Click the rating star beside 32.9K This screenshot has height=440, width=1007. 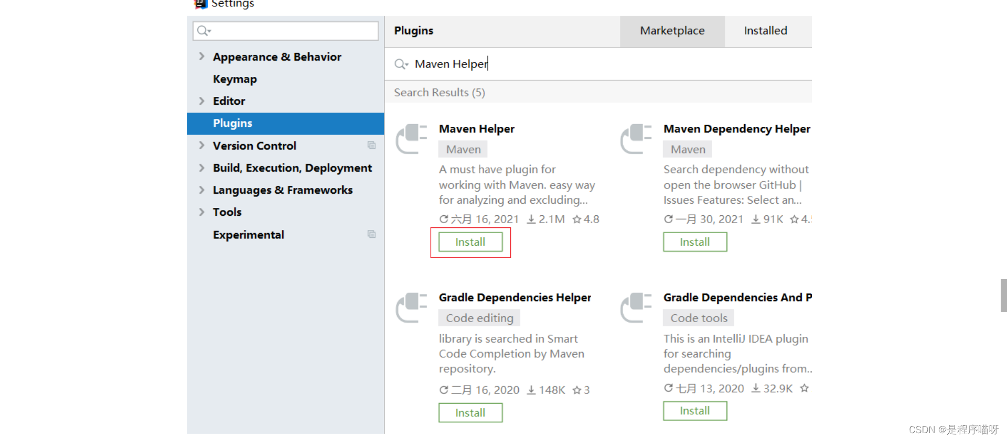click(x=805, y=388)
